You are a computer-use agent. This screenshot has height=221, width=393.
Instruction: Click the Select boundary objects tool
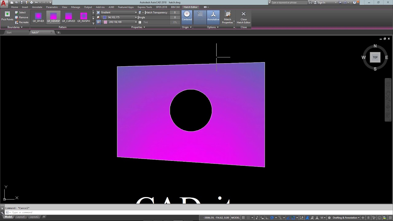point(20,13)
